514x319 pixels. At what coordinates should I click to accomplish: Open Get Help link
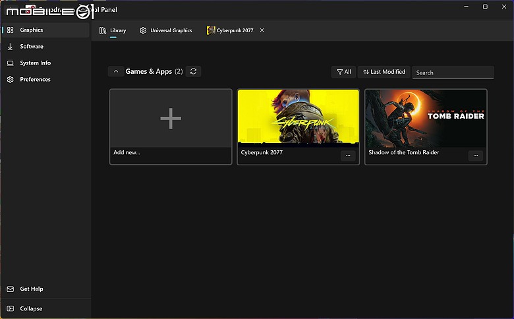coord(32,289)
